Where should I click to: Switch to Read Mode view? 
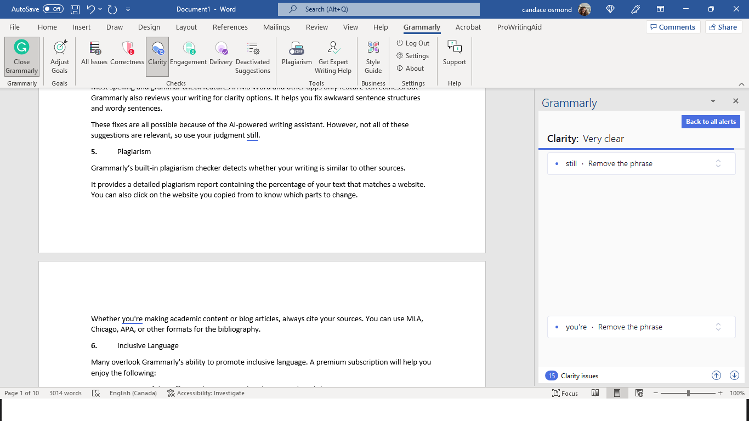pos(595,393)
